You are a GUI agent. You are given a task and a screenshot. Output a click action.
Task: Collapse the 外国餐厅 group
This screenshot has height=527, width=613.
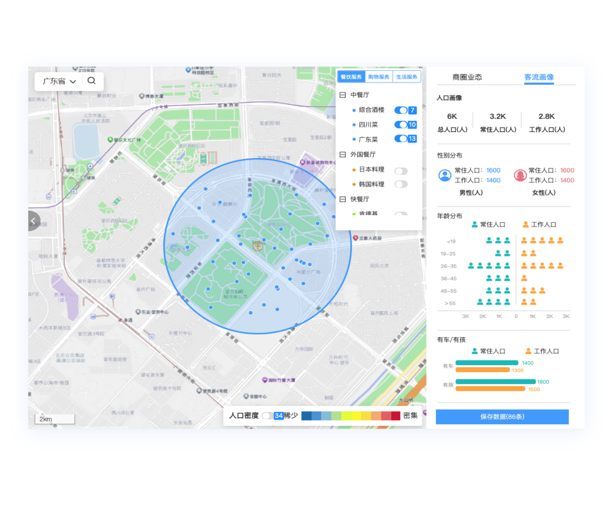(343, 154)
